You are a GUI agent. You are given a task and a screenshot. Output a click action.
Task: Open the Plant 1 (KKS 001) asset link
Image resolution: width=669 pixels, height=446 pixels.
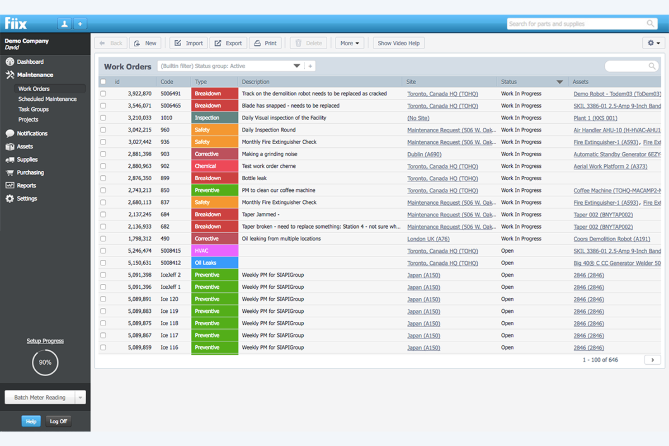[595, 118]
